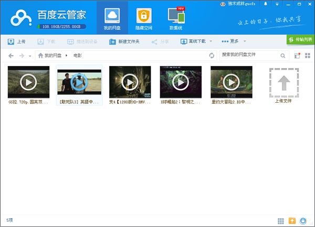Click the home icon in path bar

(40, 56)
